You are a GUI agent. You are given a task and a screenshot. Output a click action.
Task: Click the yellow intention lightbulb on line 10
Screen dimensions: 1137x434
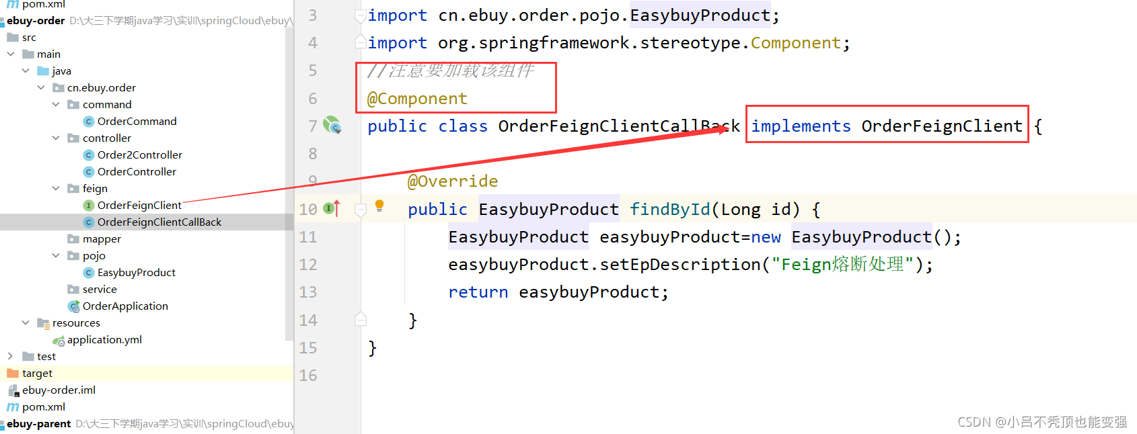click(379, 206)
